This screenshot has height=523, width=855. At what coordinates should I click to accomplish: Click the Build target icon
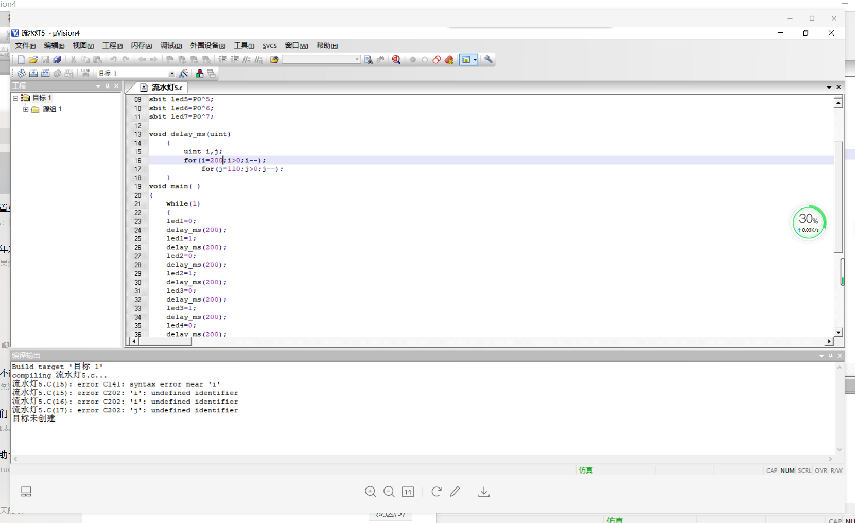click(33, 74)
